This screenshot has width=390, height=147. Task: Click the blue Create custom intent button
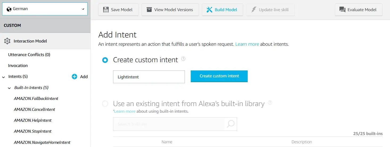[219, 76]
